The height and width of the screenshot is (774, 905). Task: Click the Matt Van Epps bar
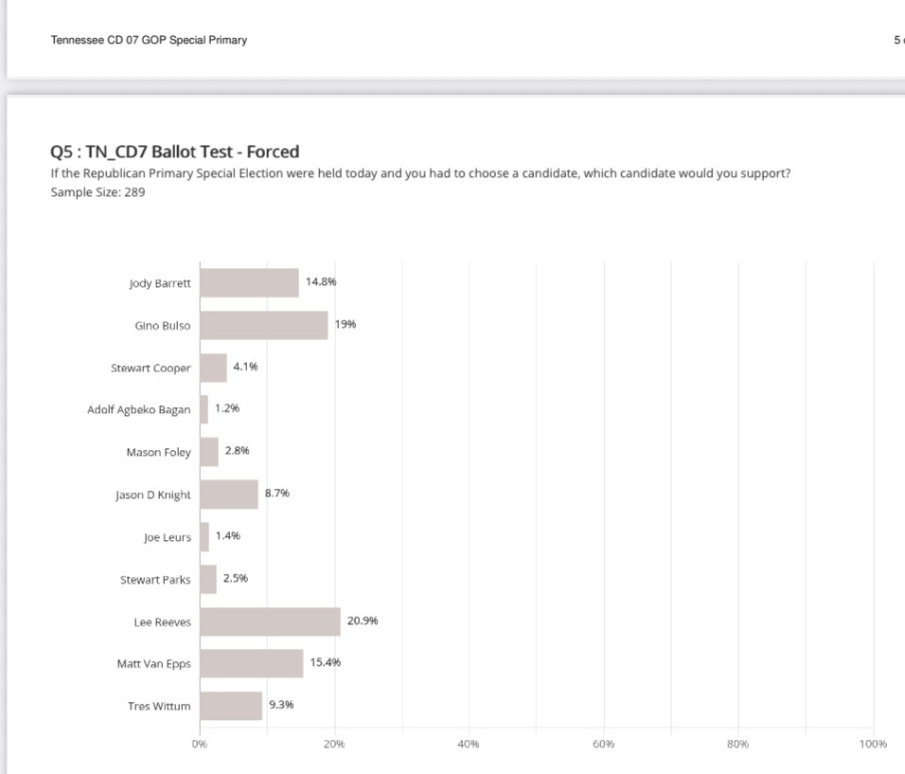(251, 663)
